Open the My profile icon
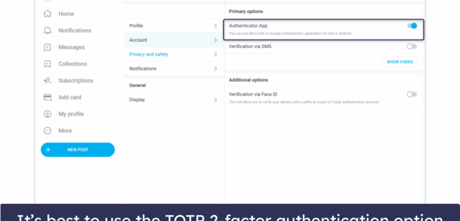460x221 pixels. 47,114
